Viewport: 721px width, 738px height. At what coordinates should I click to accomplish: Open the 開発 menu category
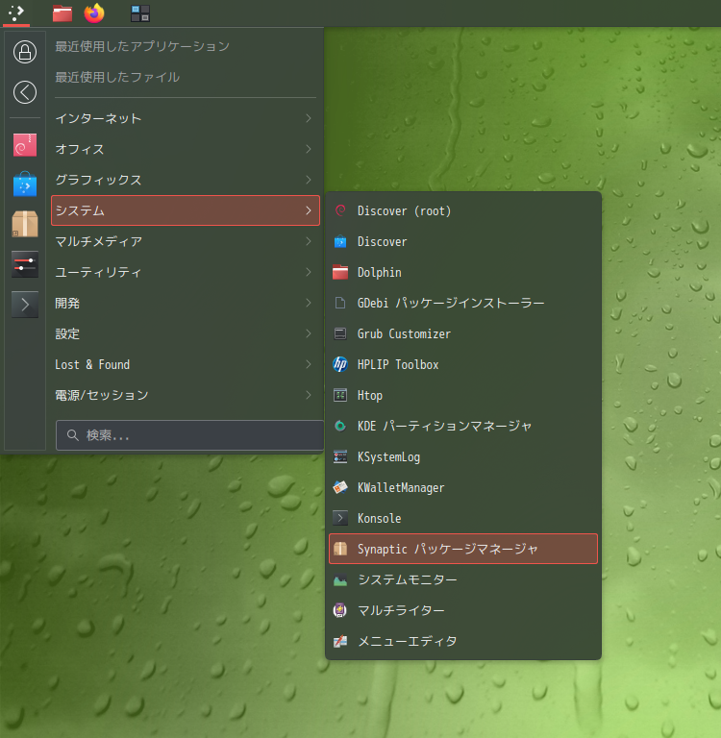point(186,303)
